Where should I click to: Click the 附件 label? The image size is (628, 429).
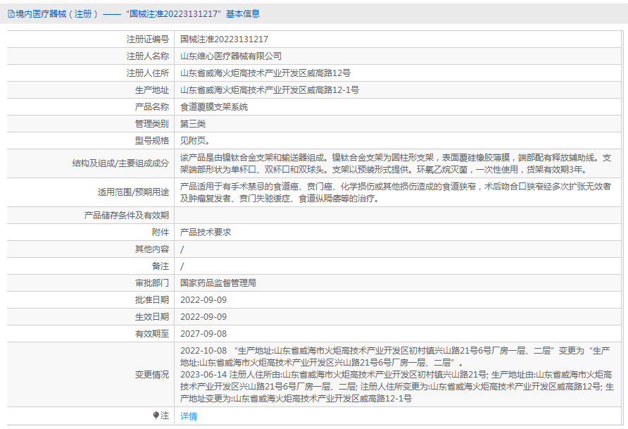[161, 232]
